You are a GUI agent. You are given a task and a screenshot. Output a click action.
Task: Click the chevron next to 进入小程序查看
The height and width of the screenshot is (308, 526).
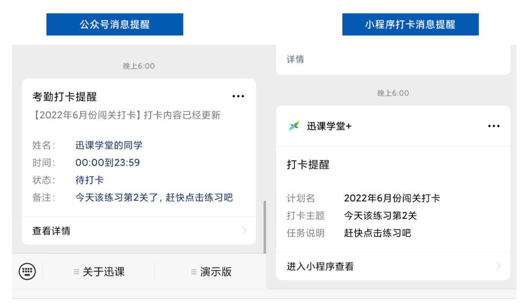pos(497,266)
